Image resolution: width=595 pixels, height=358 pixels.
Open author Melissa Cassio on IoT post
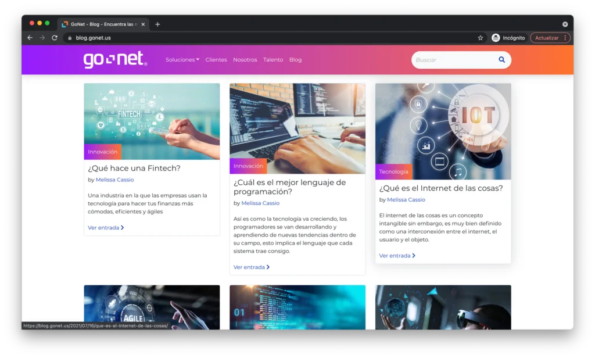(x=406, y=199)
